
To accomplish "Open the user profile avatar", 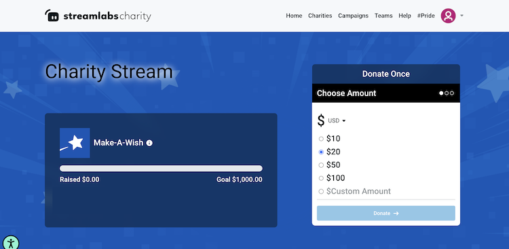I will (448, 16).
